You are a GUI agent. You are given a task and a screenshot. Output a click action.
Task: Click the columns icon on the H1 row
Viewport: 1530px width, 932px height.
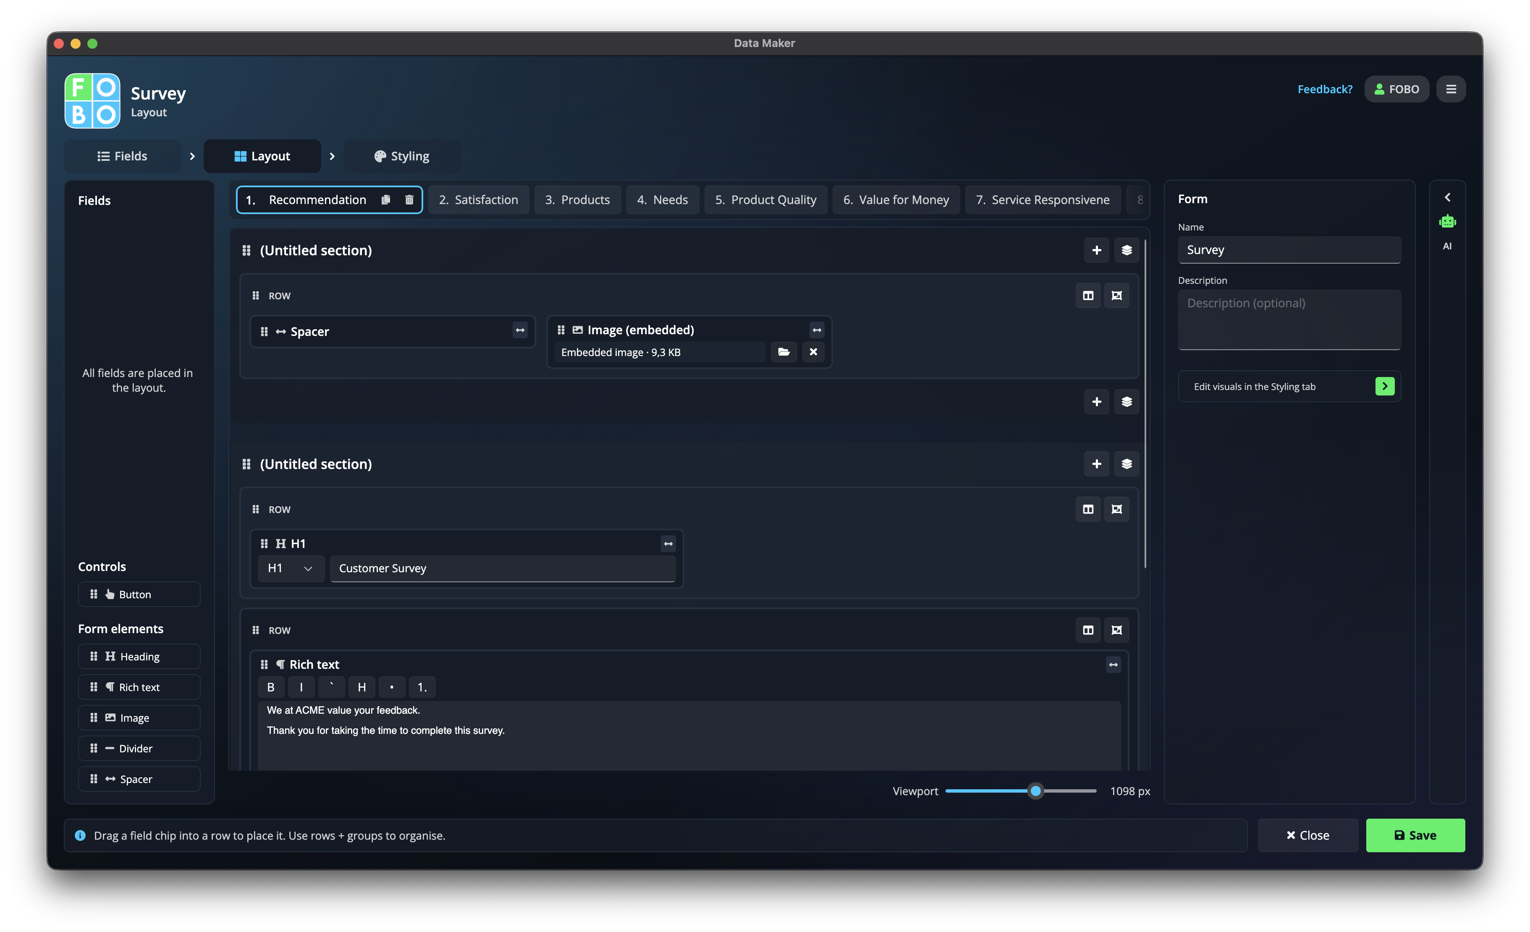coord(1088,509)
